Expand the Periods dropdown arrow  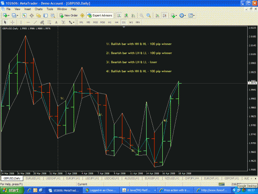(x=185, y=15)
